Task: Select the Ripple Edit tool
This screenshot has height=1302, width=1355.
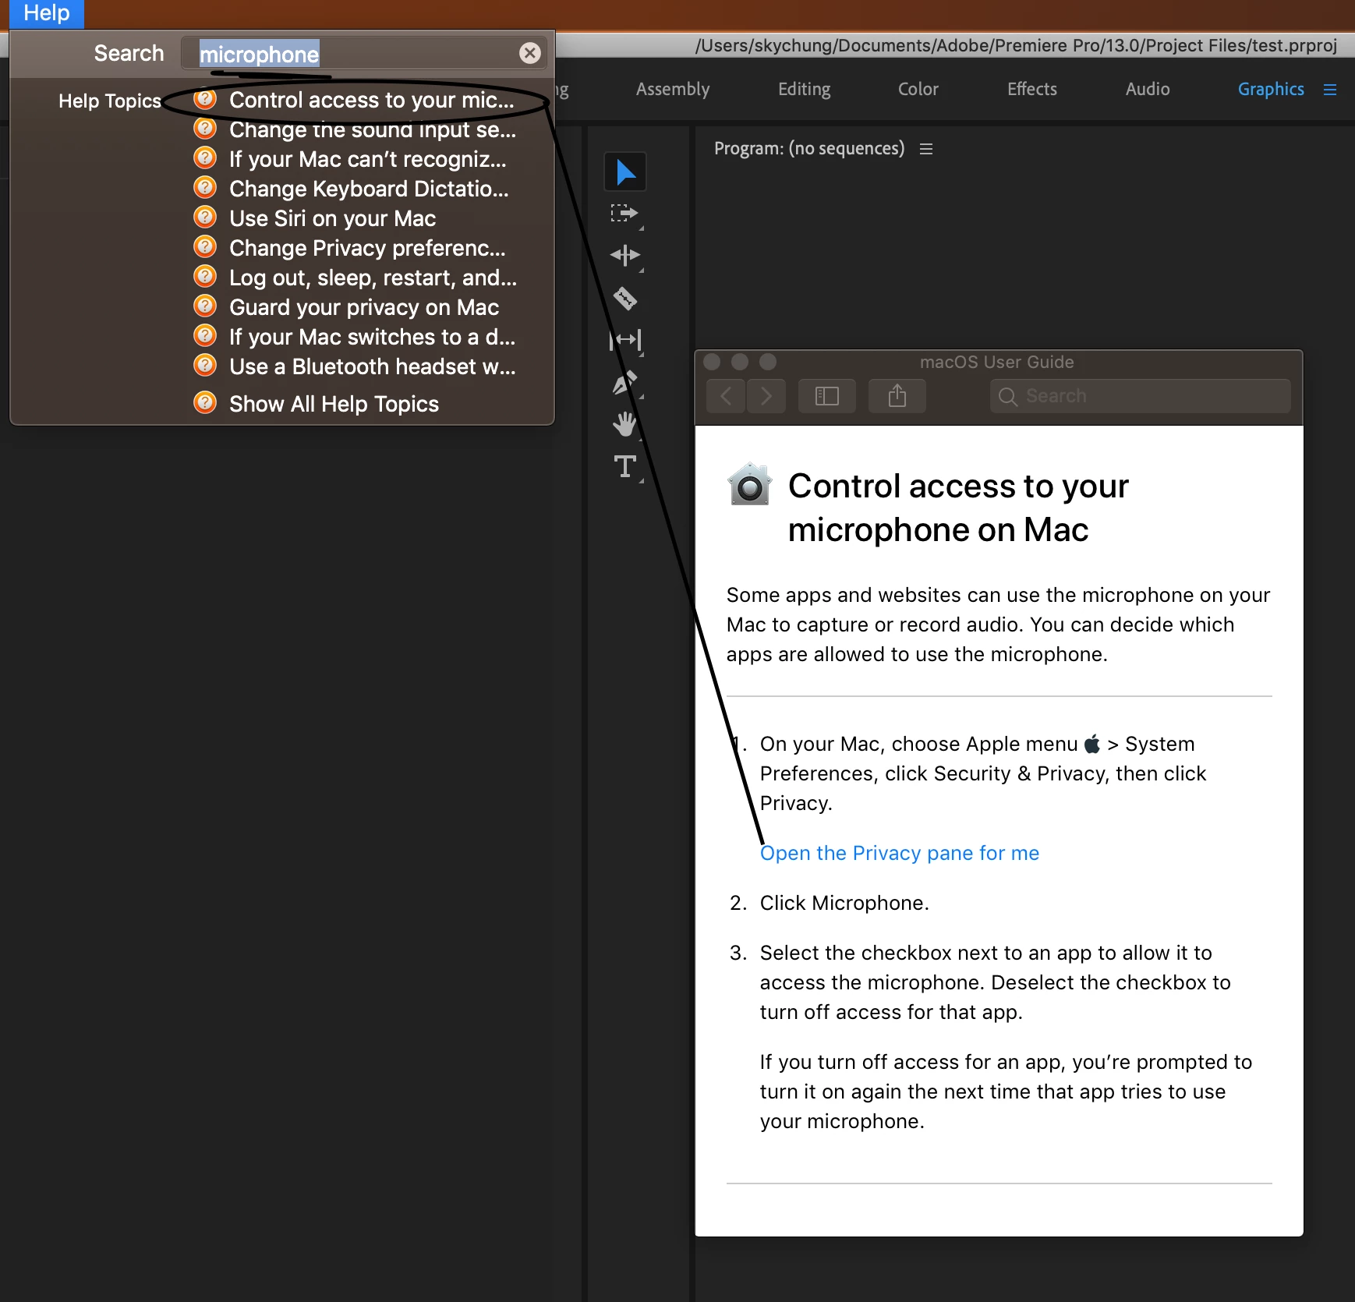Action: click(x=625, y=256)
